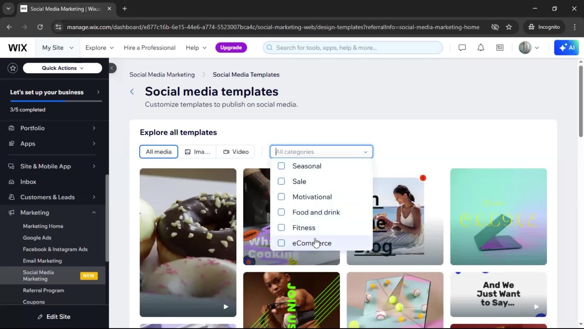Image resolution: width=584 pixels, height=329 pixels.
Task: Click the Portfolio sidebar icon
Action: click(12, 128)
